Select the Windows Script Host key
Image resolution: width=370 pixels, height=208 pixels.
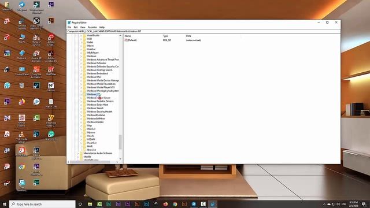point(97,105)
